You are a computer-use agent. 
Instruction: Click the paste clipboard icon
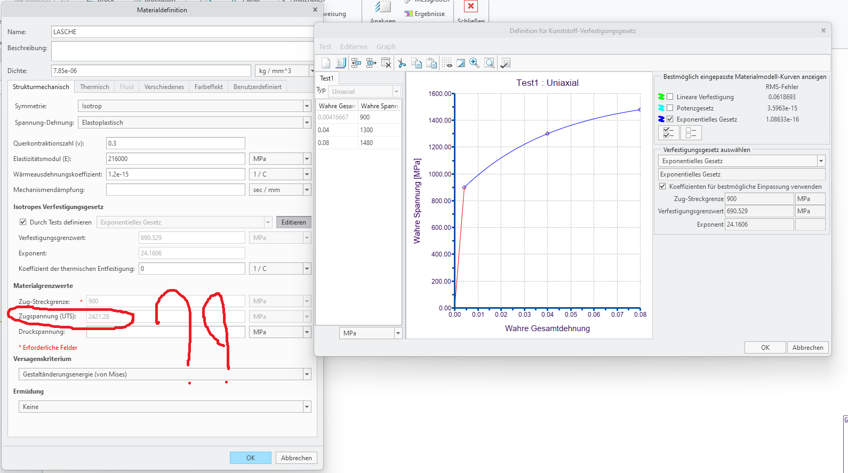point(432,63)
